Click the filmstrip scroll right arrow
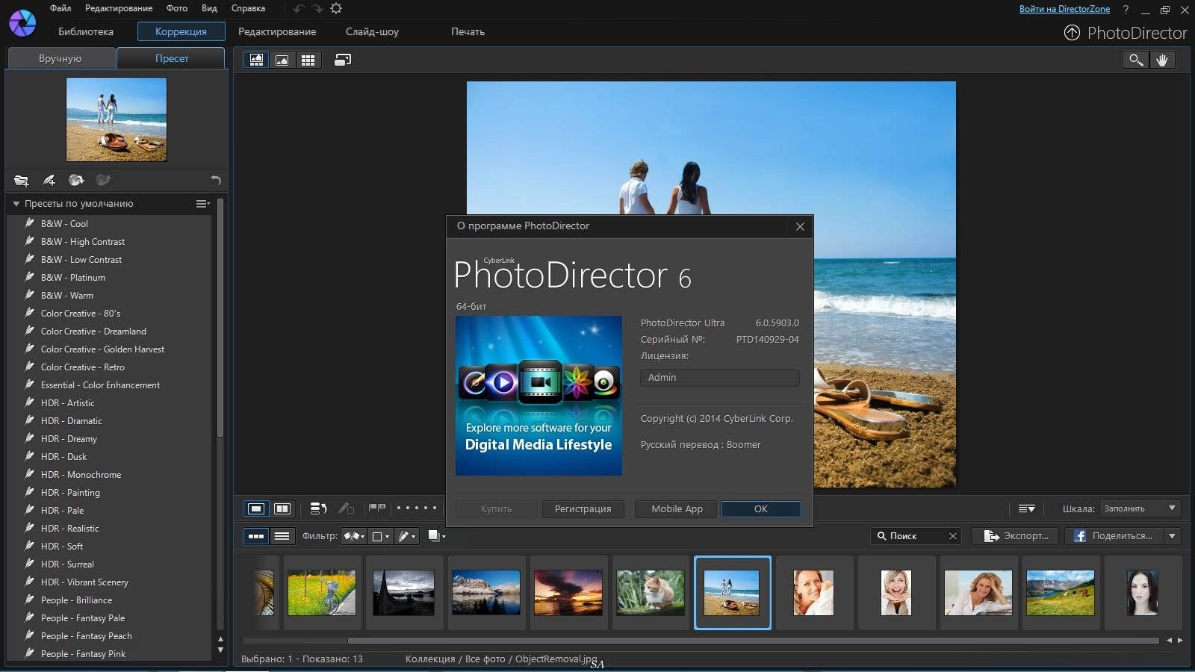This screenshot has height=672, width=1195. pyautogui.click(x=1180, y=641)
